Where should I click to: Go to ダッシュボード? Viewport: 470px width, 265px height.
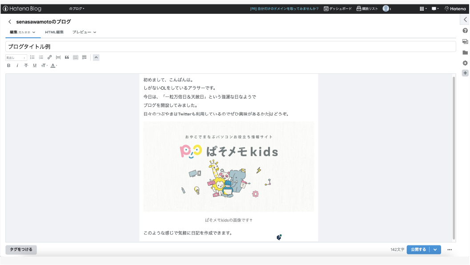(x=338, y=9)
